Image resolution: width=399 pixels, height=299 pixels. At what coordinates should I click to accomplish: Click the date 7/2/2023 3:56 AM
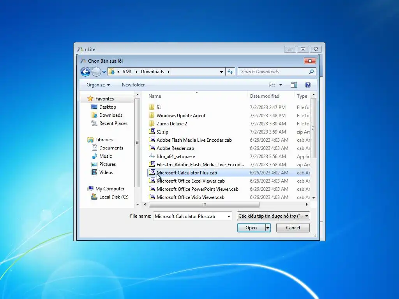(268, 157)
